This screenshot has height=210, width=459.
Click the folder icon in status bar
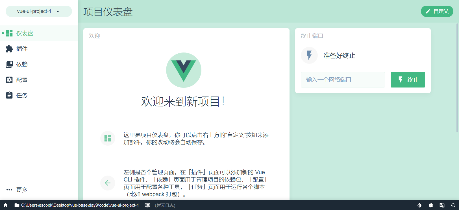pyautogui.click(x=17, y=205)
